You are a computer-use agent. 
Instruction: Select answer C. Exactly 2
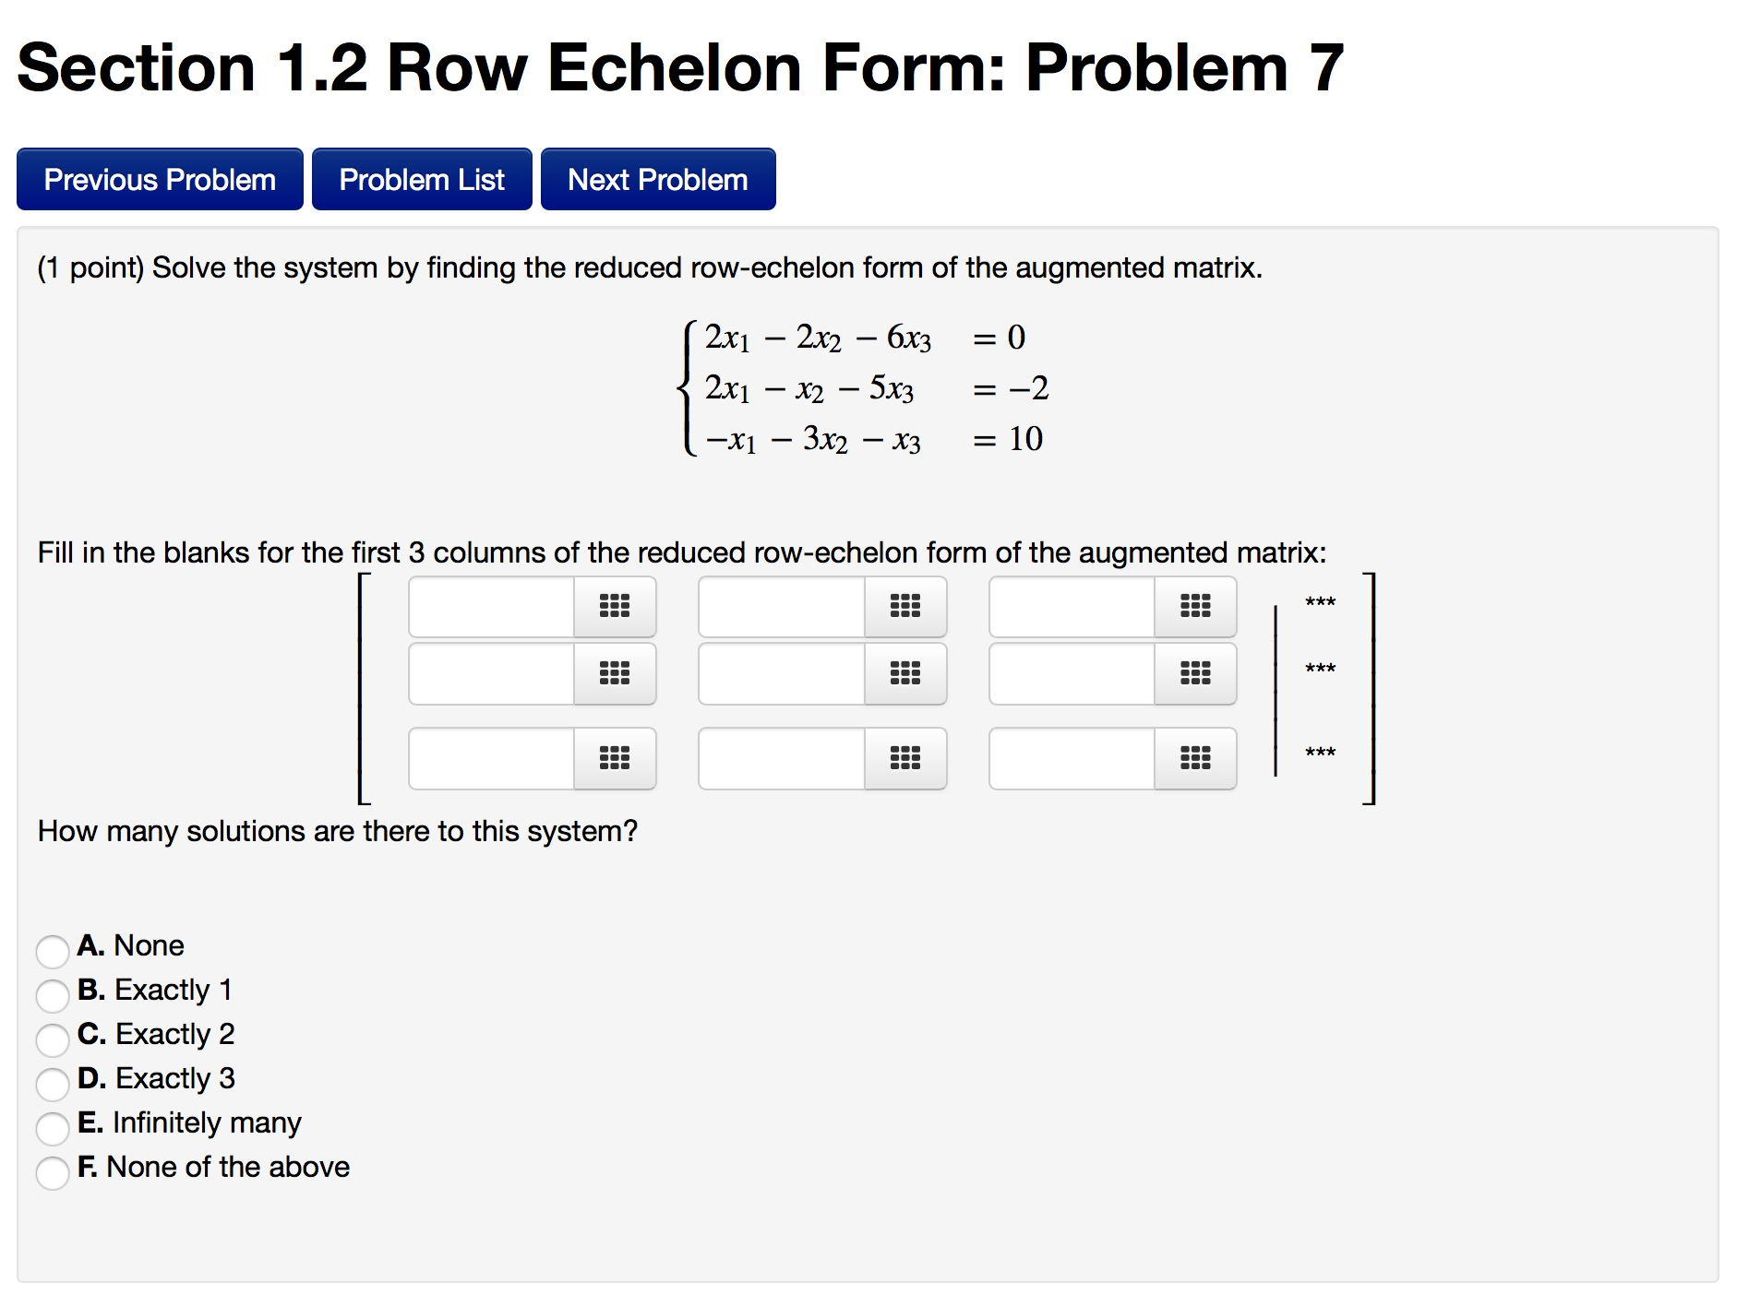(53, 1040)
